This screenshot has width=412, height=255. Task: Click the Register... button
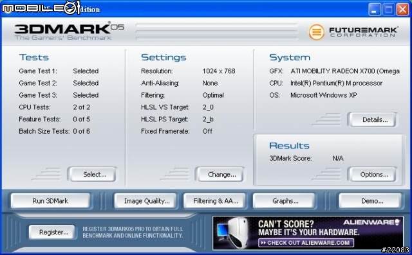point(52,233)
